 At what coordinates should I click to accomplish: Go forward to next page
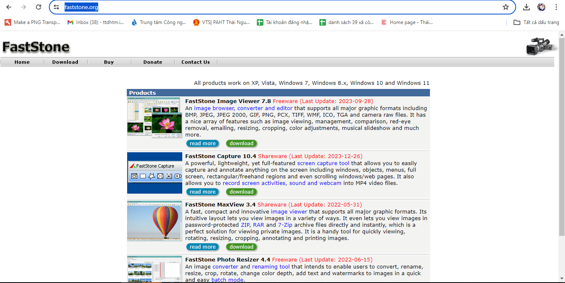tap(24, 7)
